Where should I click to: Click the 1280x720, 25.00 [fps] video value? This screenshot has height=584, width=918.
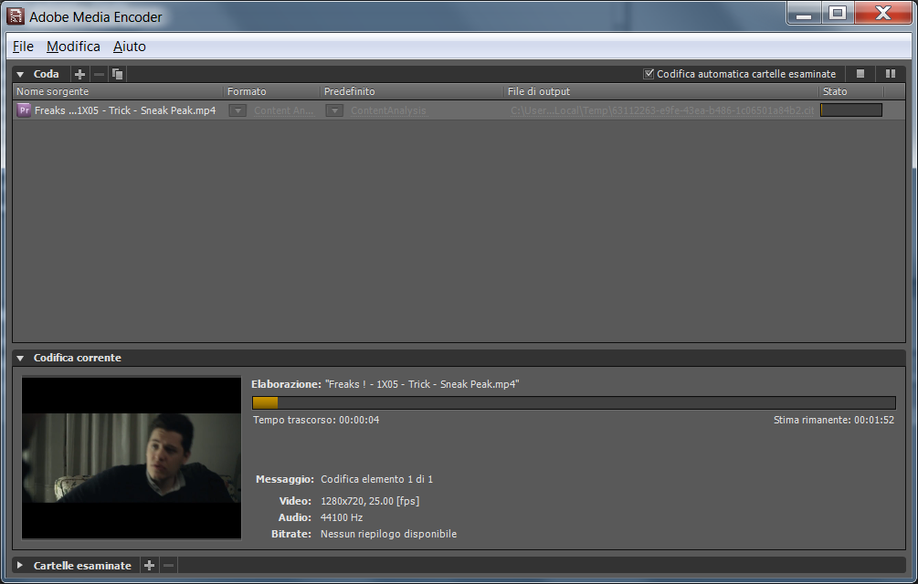pyautogui.click(x=370, y=501)
